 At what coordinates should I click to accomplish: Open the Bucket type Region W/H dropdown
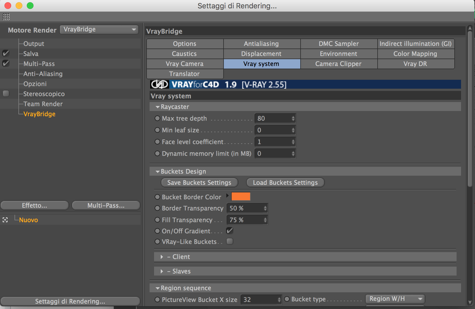click(395, 299)
